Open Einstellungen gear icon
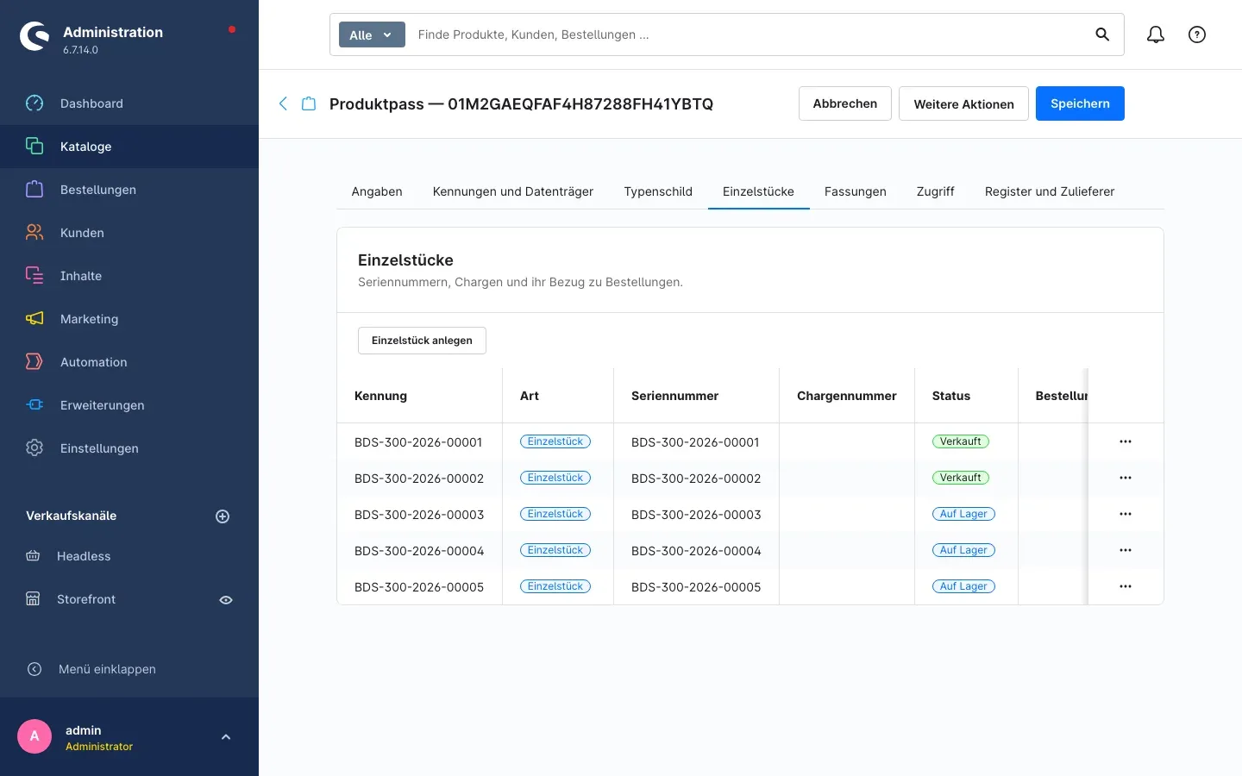This screenshot has height=776, width=1242. [34, 448]
